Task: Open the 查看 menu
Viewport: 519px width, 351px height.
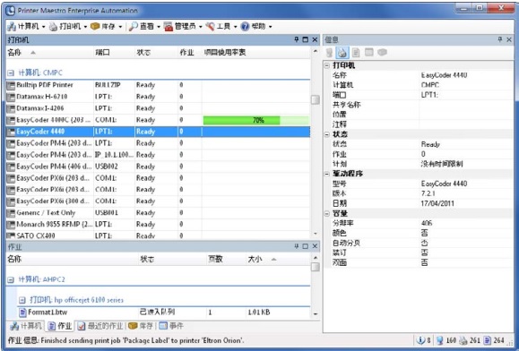Action: pyautogui.click(x=144, y=27)
